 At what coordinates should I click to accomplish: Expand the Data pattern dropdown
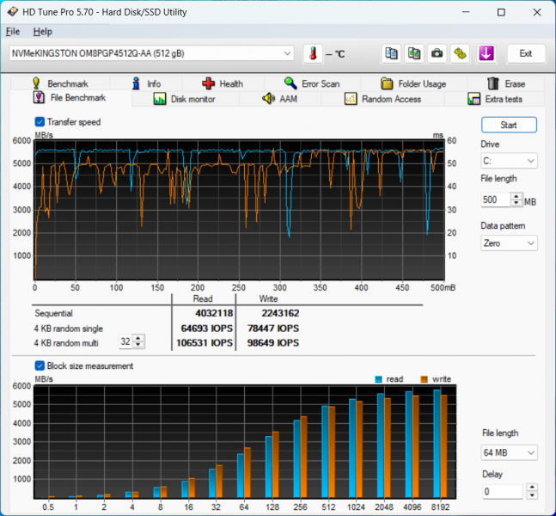coord(509,243)
